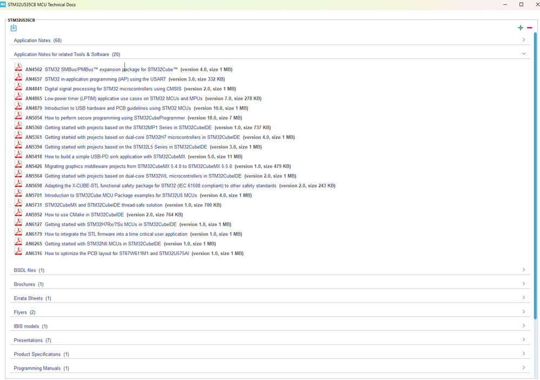Open AN5418 USB-PD sink application link
This screenshot has width=540, height=380.
115,156
